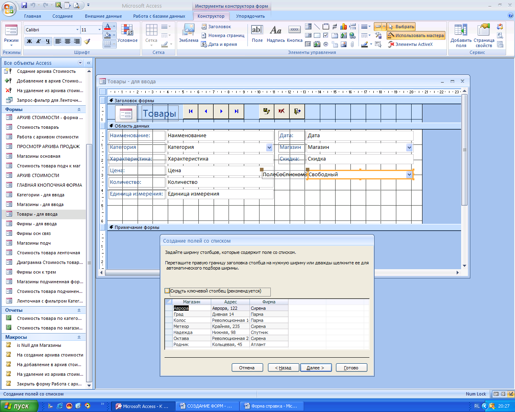
Task: Expand the Режим (View) dropdown
Action: [11, 44]
